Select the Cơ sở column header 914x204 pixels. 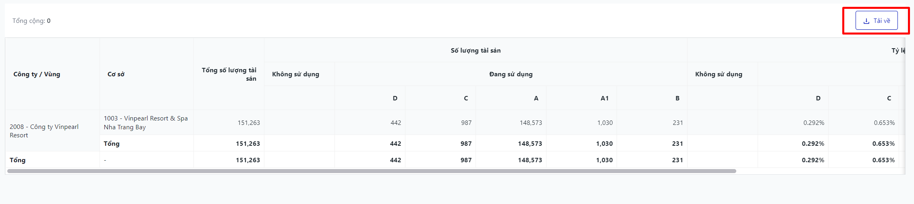116,74
